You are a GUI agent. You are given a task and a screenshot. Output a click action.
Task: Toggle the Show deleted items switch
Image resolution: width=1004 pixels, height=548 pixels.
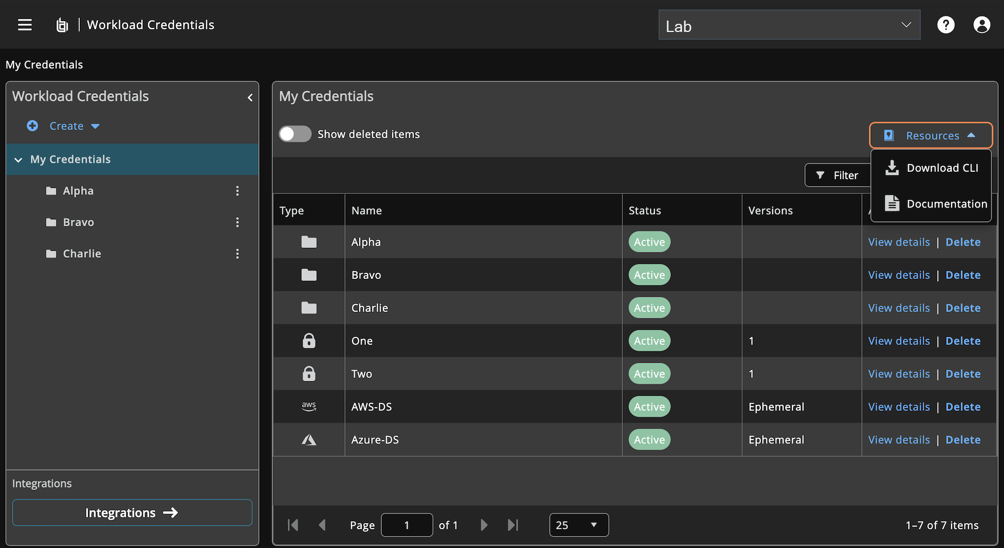tap(295, 134)
